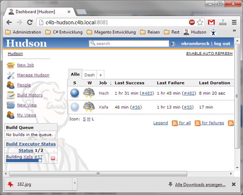The image size is (243, 195).
Task: Click the search help question mark icon
Action: click(173, 44)
